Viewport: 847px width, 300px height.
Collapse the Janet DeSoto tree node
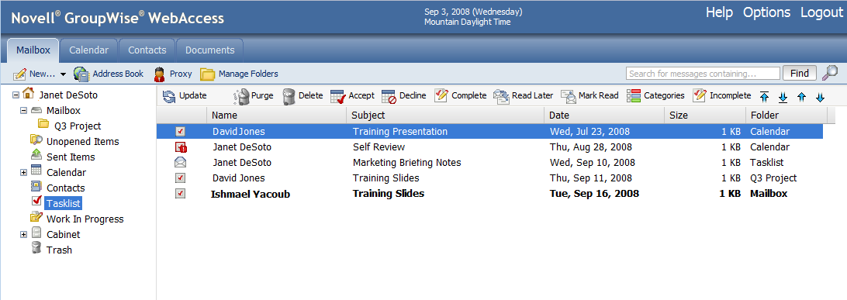pyautogui.click(x=16, y=95)
